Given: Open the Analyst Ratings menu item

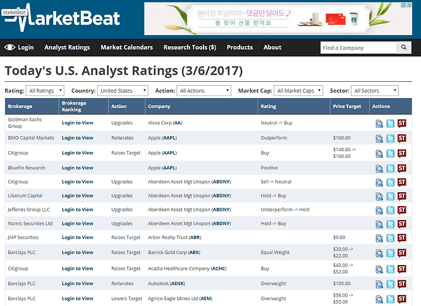Looking at the screenshot, I should click(67, 47).
